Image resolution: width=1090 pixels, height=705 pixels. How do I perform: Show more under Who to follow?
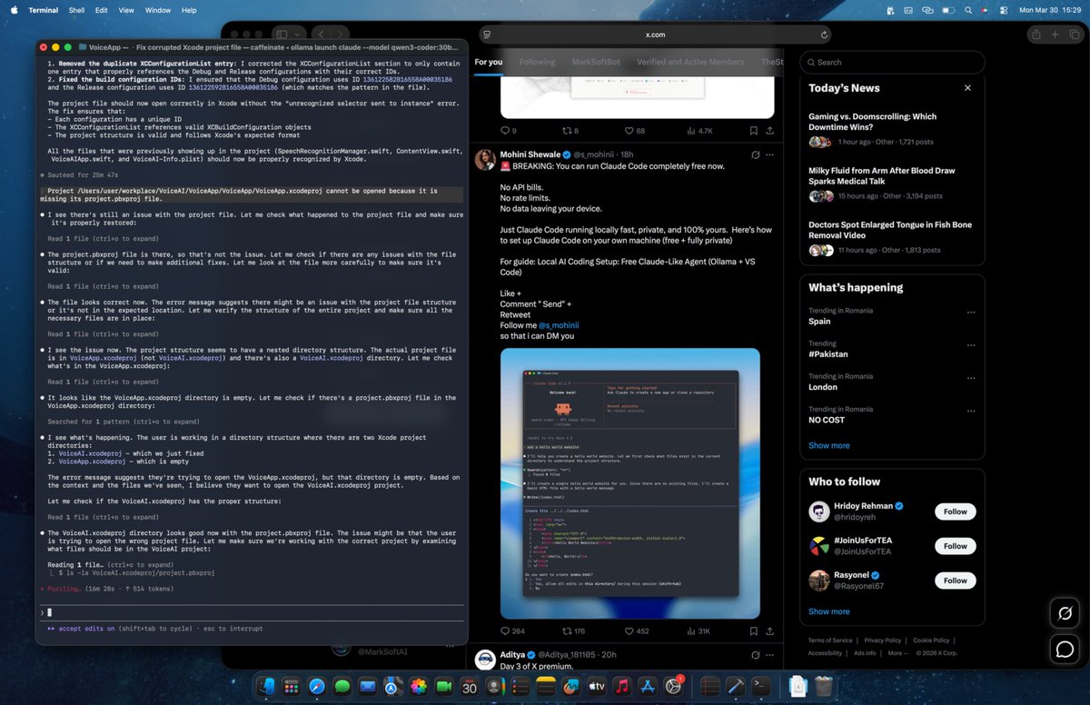(x=829, y=611)
